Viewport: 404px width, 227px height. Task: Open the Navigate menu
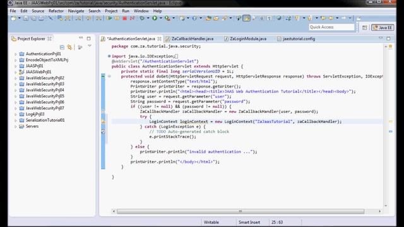pos(76,11)
